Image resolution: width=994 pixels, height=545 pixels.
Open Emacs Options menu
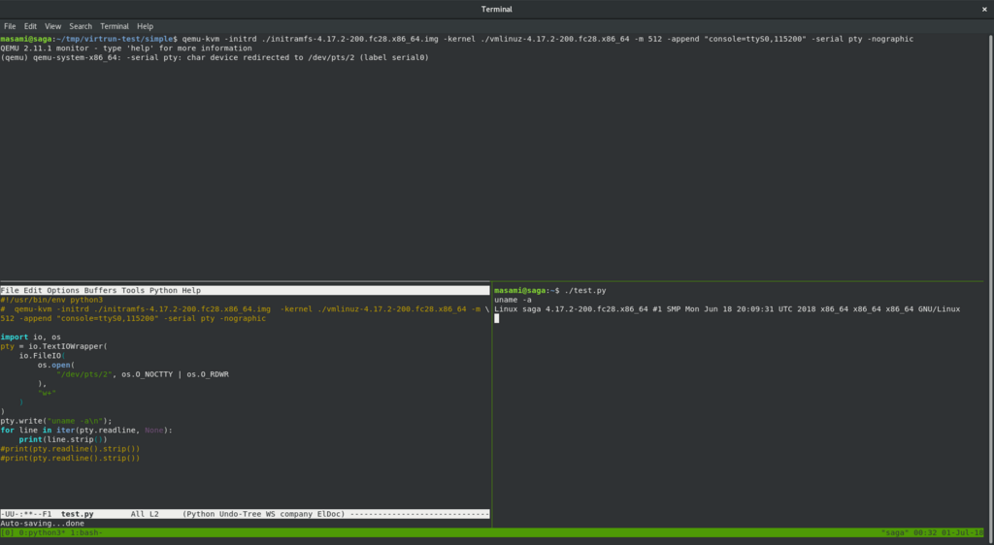tap(63, 290)
